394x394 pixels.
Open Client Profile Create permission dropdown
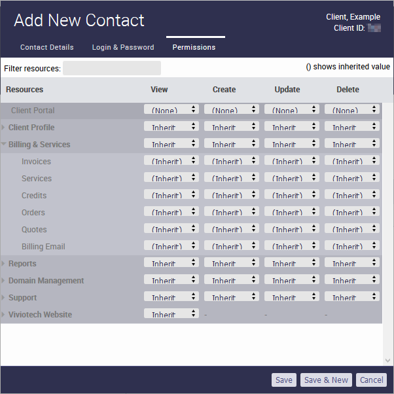pyautogui.click(x=232, y=126)
